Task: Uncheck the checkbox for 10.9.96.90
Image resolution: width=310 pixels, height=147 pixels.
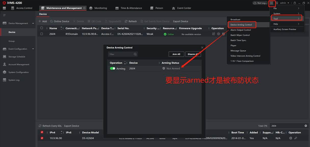Action: point(42,138)
